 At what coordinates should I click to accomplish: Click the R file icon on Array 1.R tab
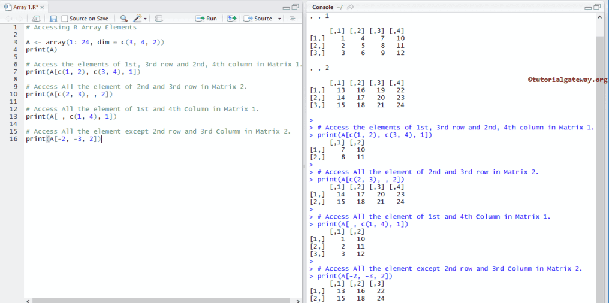pyautogui.click(x=8, y=7)
